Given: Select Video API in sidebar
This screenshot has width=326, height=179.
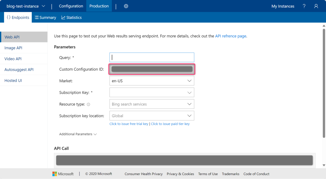Looking at the screenshot, I should click(24, 59).
